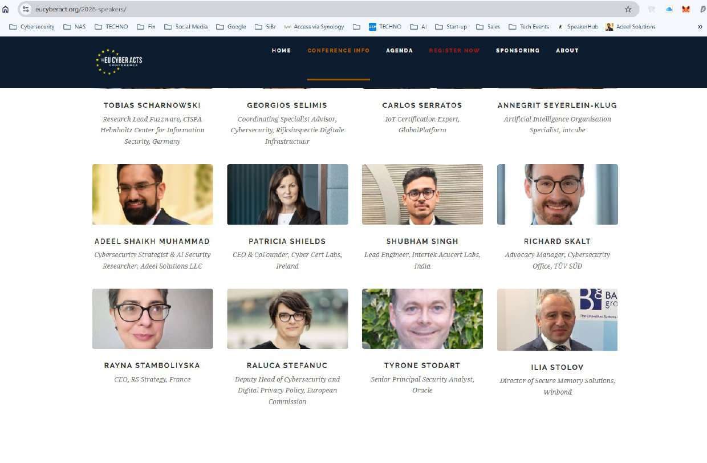Open Patricia Shields' photo
Viewport: 707px width, 463px height.
tap(287, 194)
